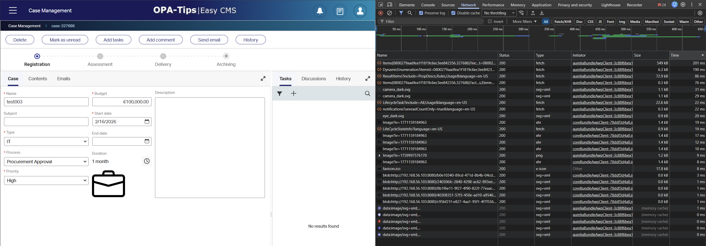Image resolution: width=706 pixels, height=246 pixels.
Task: Open the notifications bell
Action: point(320,11)
